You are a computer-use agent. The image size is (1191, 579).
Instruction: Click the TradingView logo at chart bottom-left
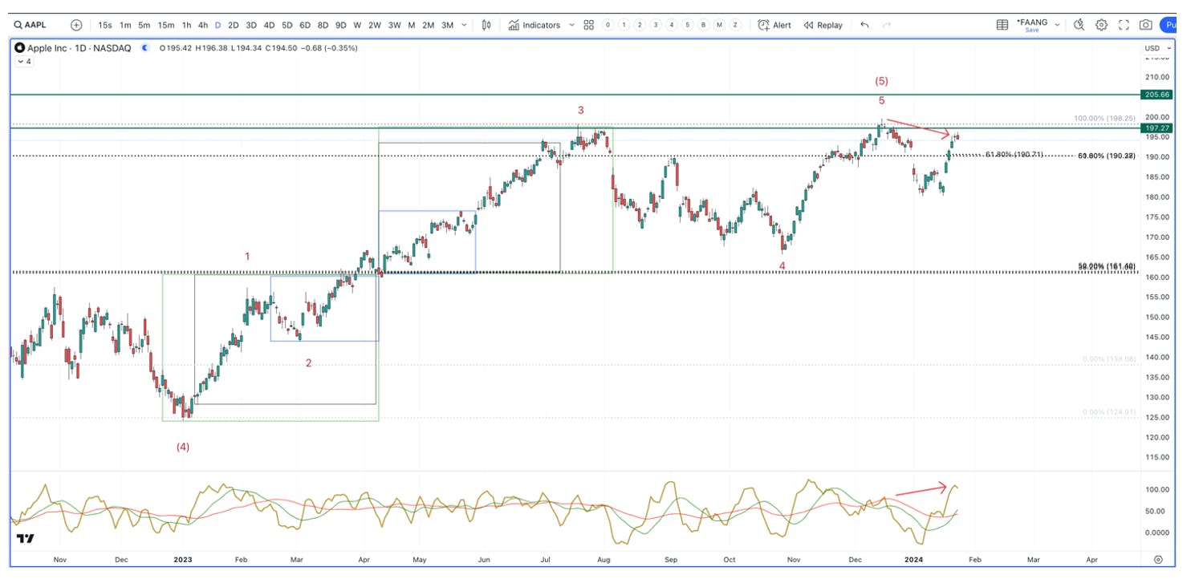(x=25, y=539)
